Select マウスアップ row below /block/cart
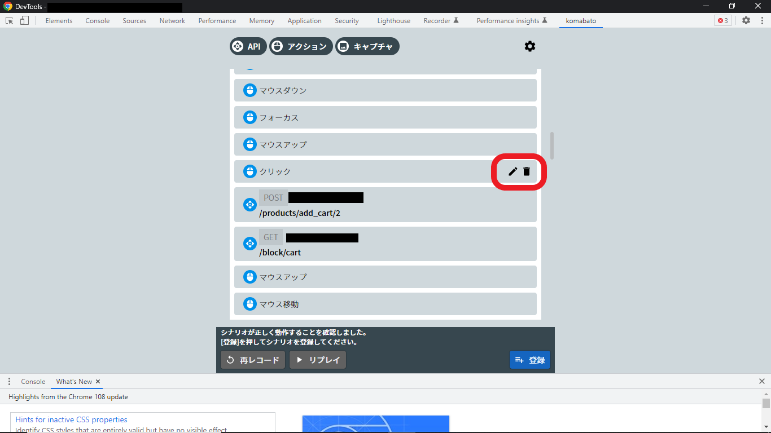Screen dimensions: 771x433 pos(385,277)
